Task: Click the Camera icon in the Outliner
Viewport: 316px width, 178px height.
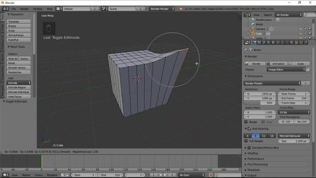Action: pos(253,29)
